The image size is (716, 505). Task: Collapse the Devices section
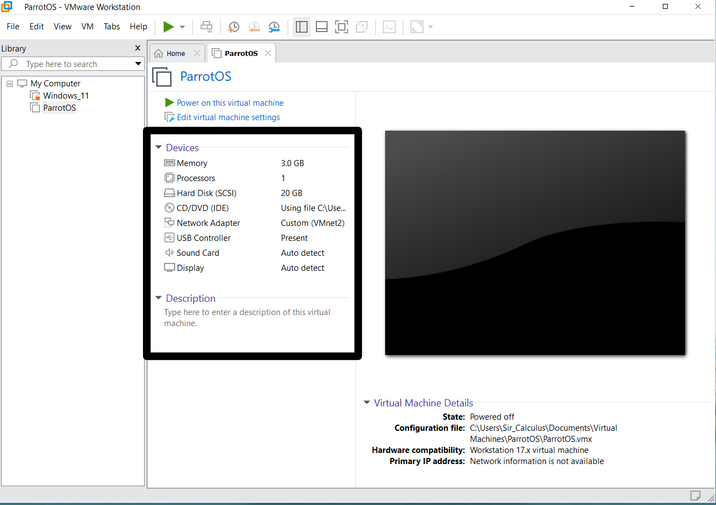pos(158,148)
